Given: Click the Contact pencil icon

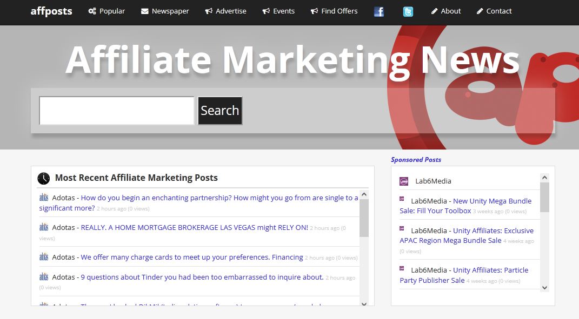Looking at the screenshot, I should click(480, 11).
